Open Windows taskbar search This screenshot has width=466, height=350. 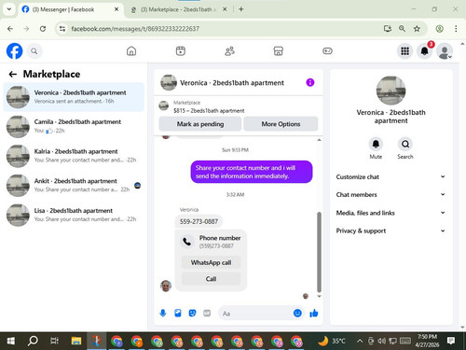point(33,341)
